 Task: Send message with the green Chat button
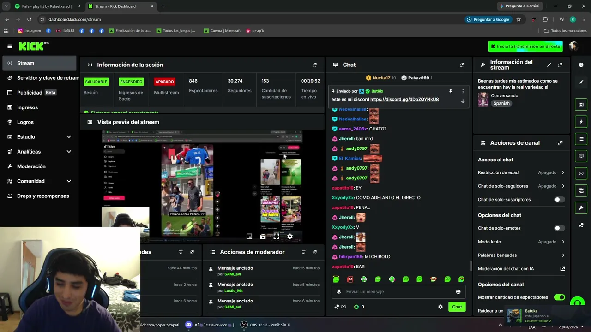tap(457, 307)
